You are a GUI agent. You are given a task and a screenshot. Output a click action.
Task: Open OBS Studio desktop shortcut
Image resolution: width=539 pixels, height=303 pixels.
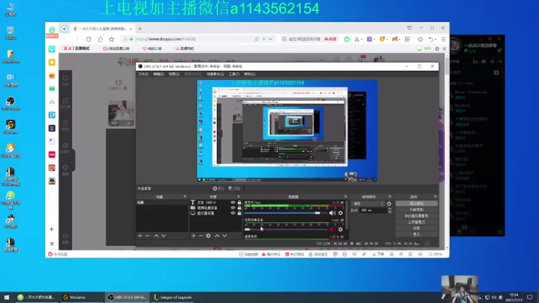[x=11, y=104]
